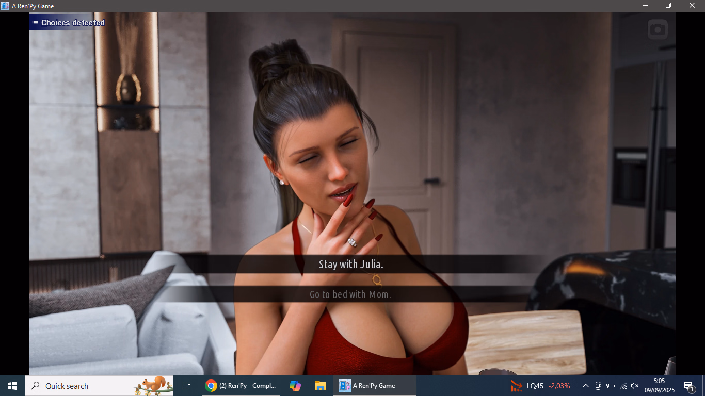Viewport: 705px width, 396px height.
Task: Unmute sound via the speaker tray icon
Action: point(635,386)
